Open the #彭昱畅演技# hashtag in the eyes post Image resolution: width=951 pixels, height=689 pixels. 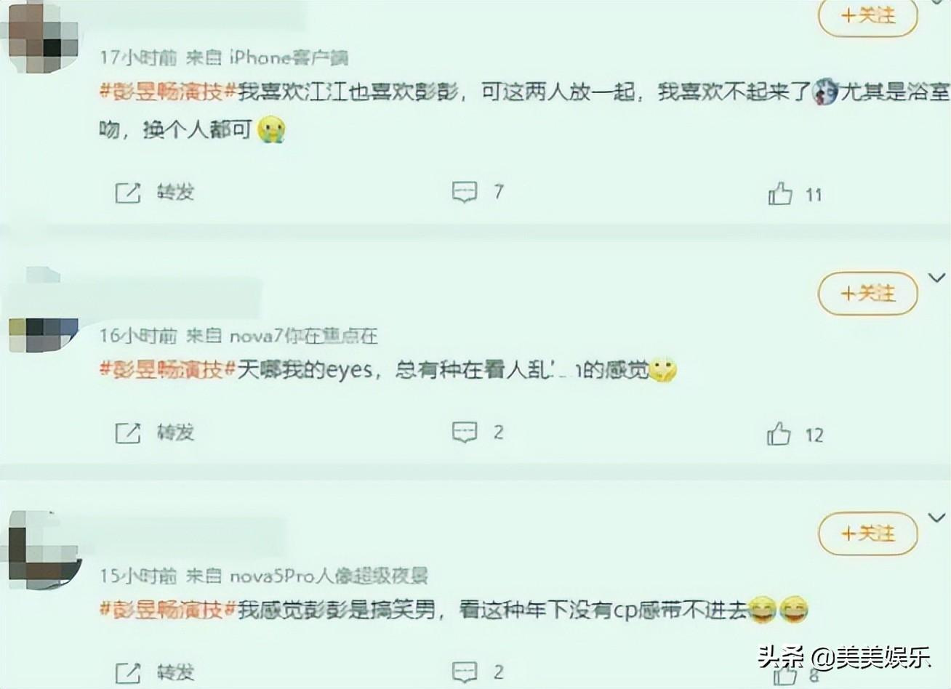pyautogui.click(x=168, y=370)
